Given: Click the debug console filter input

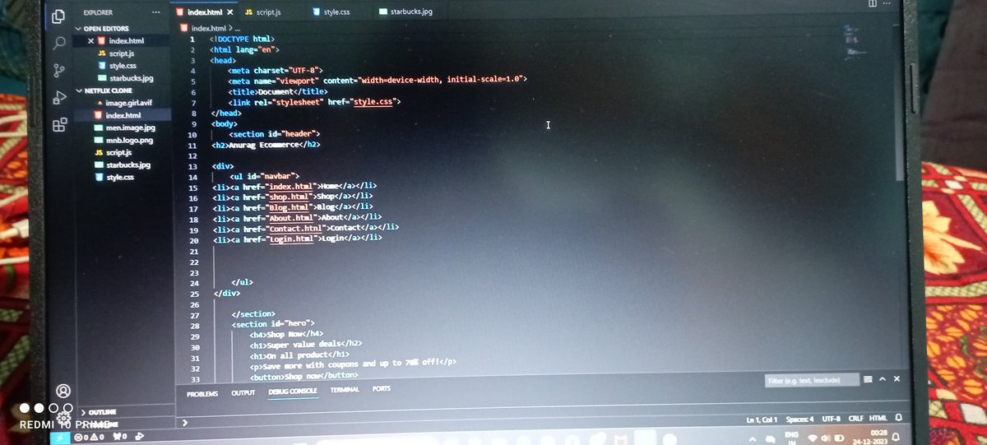Looking at the screenshot, I should tap(812, 381).
